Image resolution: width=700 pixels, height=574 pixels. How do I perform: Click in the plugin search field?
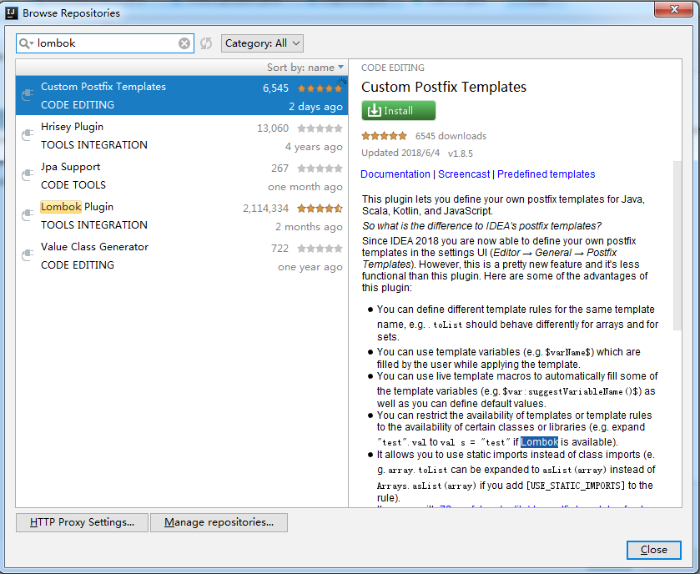[105, 43]
